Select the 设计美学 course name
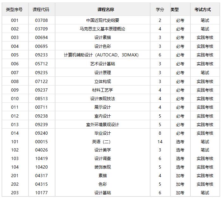Viewport: 223px width, 199px height. [x=103, y=150]
